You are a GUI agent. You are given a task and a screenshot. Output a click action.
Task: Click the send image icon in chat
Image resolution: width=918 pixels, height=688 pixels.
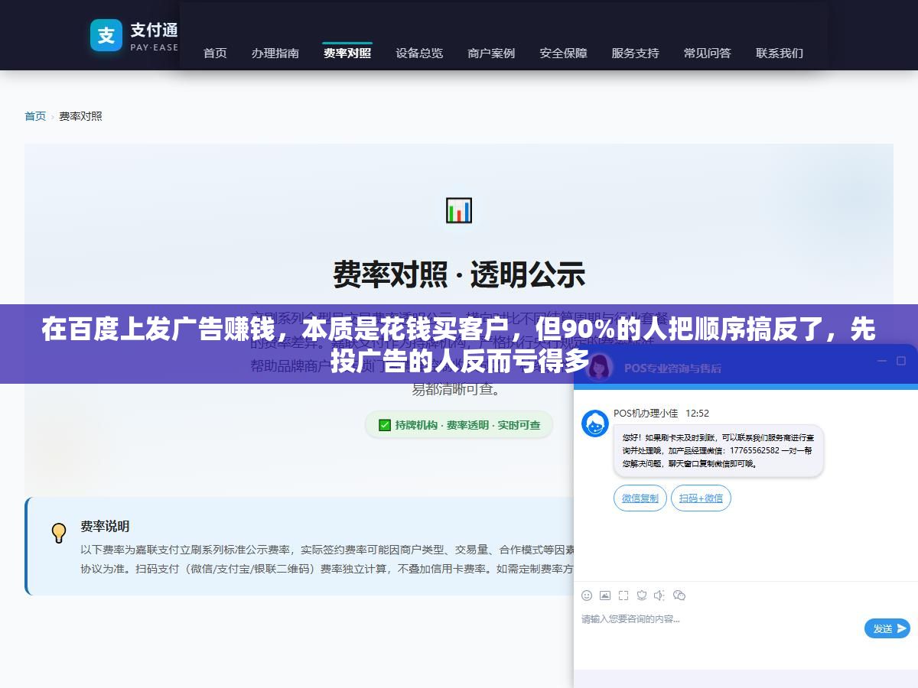pos(605,596)
